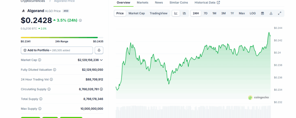Select the 24H time range

click(x=196, y=13)
